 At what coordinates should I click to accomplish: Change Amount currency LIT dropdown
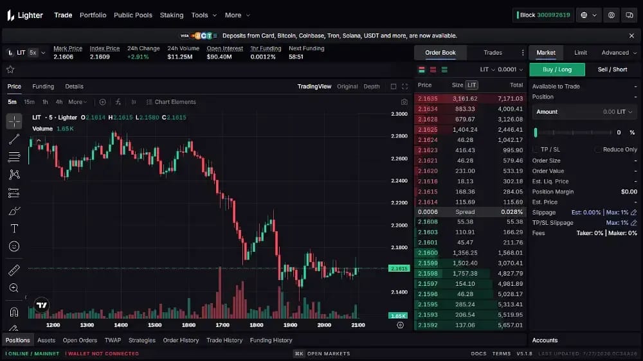click(626, 112)
